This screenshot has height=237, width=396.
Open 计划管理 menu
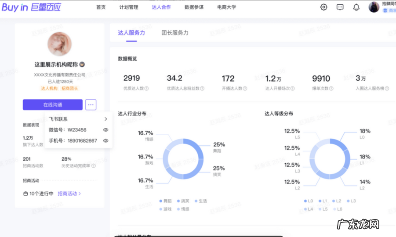click(x=128, y=7)
